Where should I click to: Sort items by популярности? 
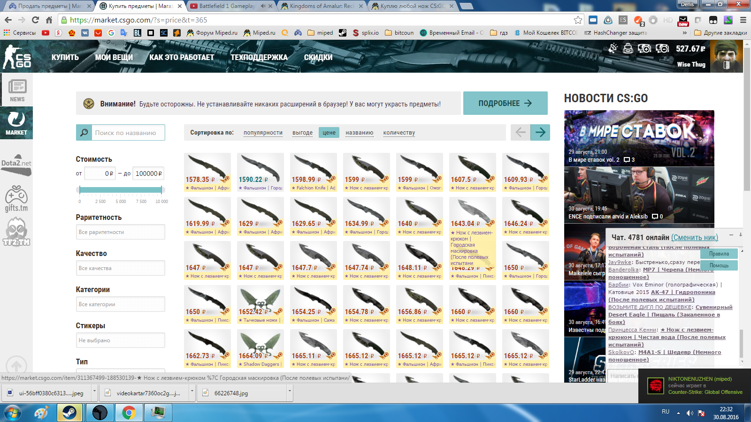pyautogui.click(x=263, y=133)
